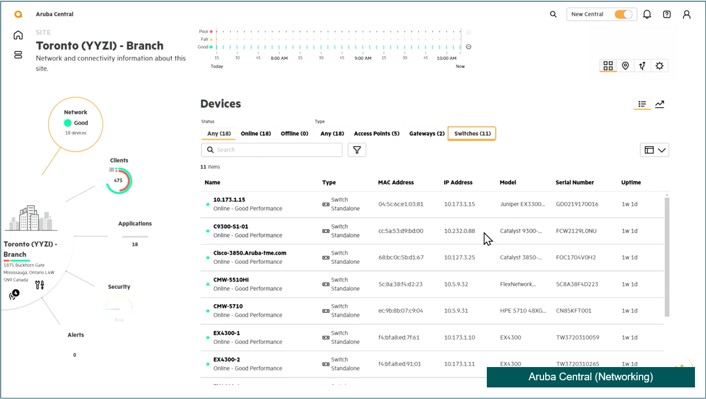Open the Clients donut showing 475

[x=118, y=180]
